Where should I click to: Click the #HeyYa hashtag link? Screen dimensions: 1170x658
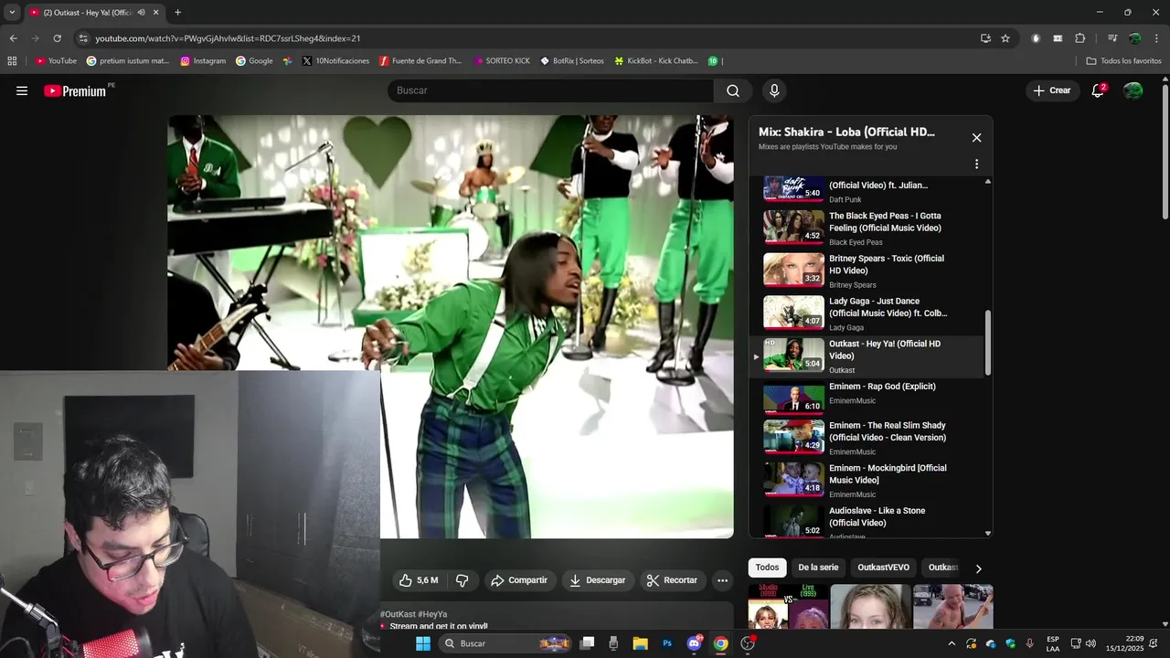click(433, 614)
